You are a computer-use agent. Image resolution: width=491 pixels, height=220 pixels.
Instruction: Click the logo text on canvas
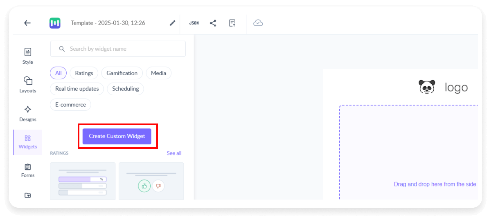point(456,87)
